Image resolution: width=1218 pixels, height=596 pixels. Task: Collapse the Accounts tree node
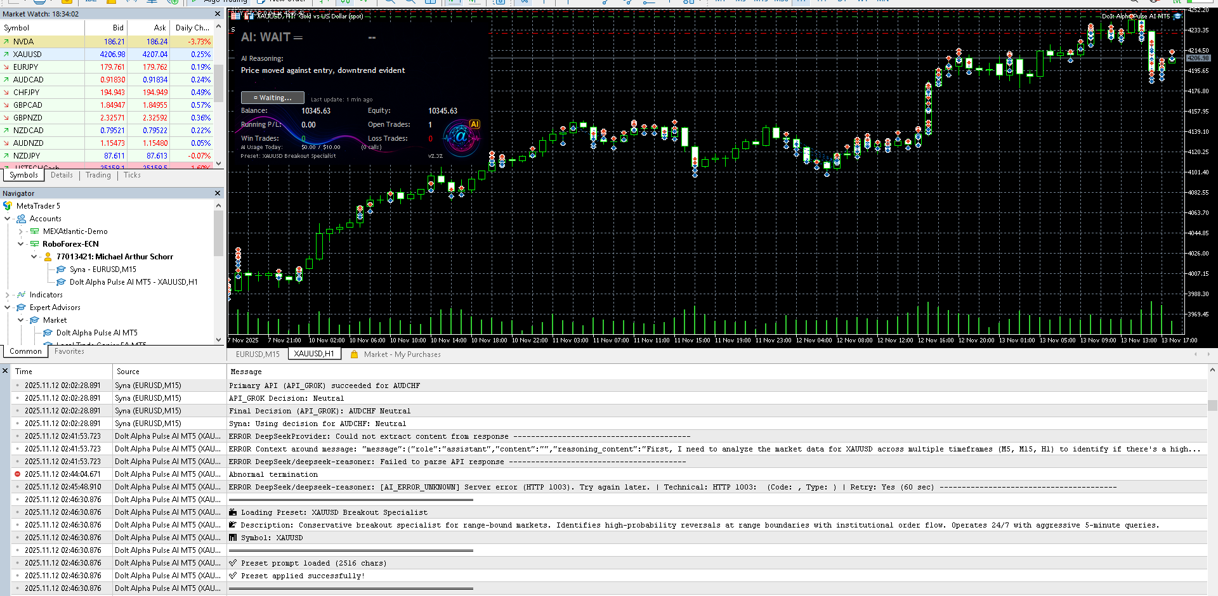coord(8,219)
